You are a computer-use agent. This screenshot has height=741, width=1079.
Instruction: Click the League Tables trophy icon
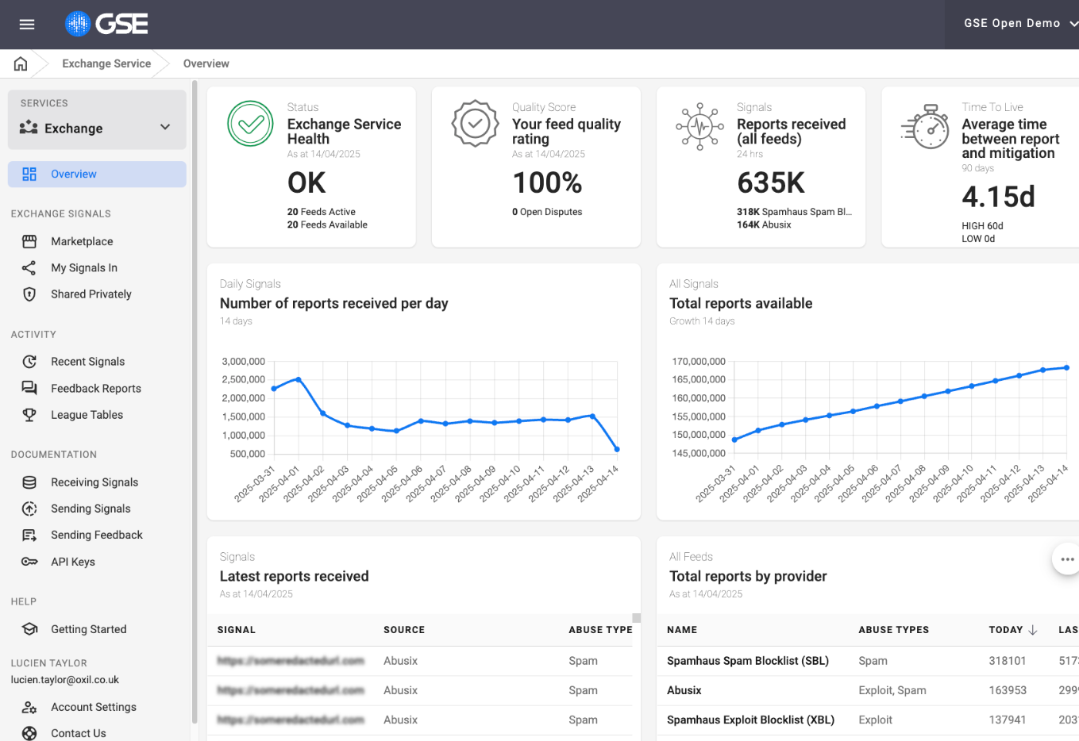pos(29,415)
